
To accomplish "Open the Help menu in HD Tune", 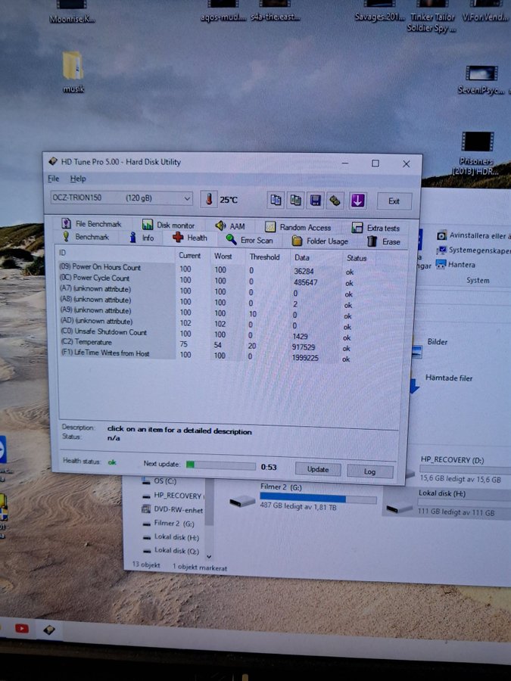I will pos(78,179).
